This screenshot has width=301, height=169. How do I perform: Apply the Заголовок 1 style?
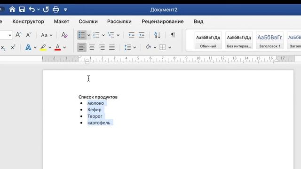pyautogui.click(x=269, y=40)
